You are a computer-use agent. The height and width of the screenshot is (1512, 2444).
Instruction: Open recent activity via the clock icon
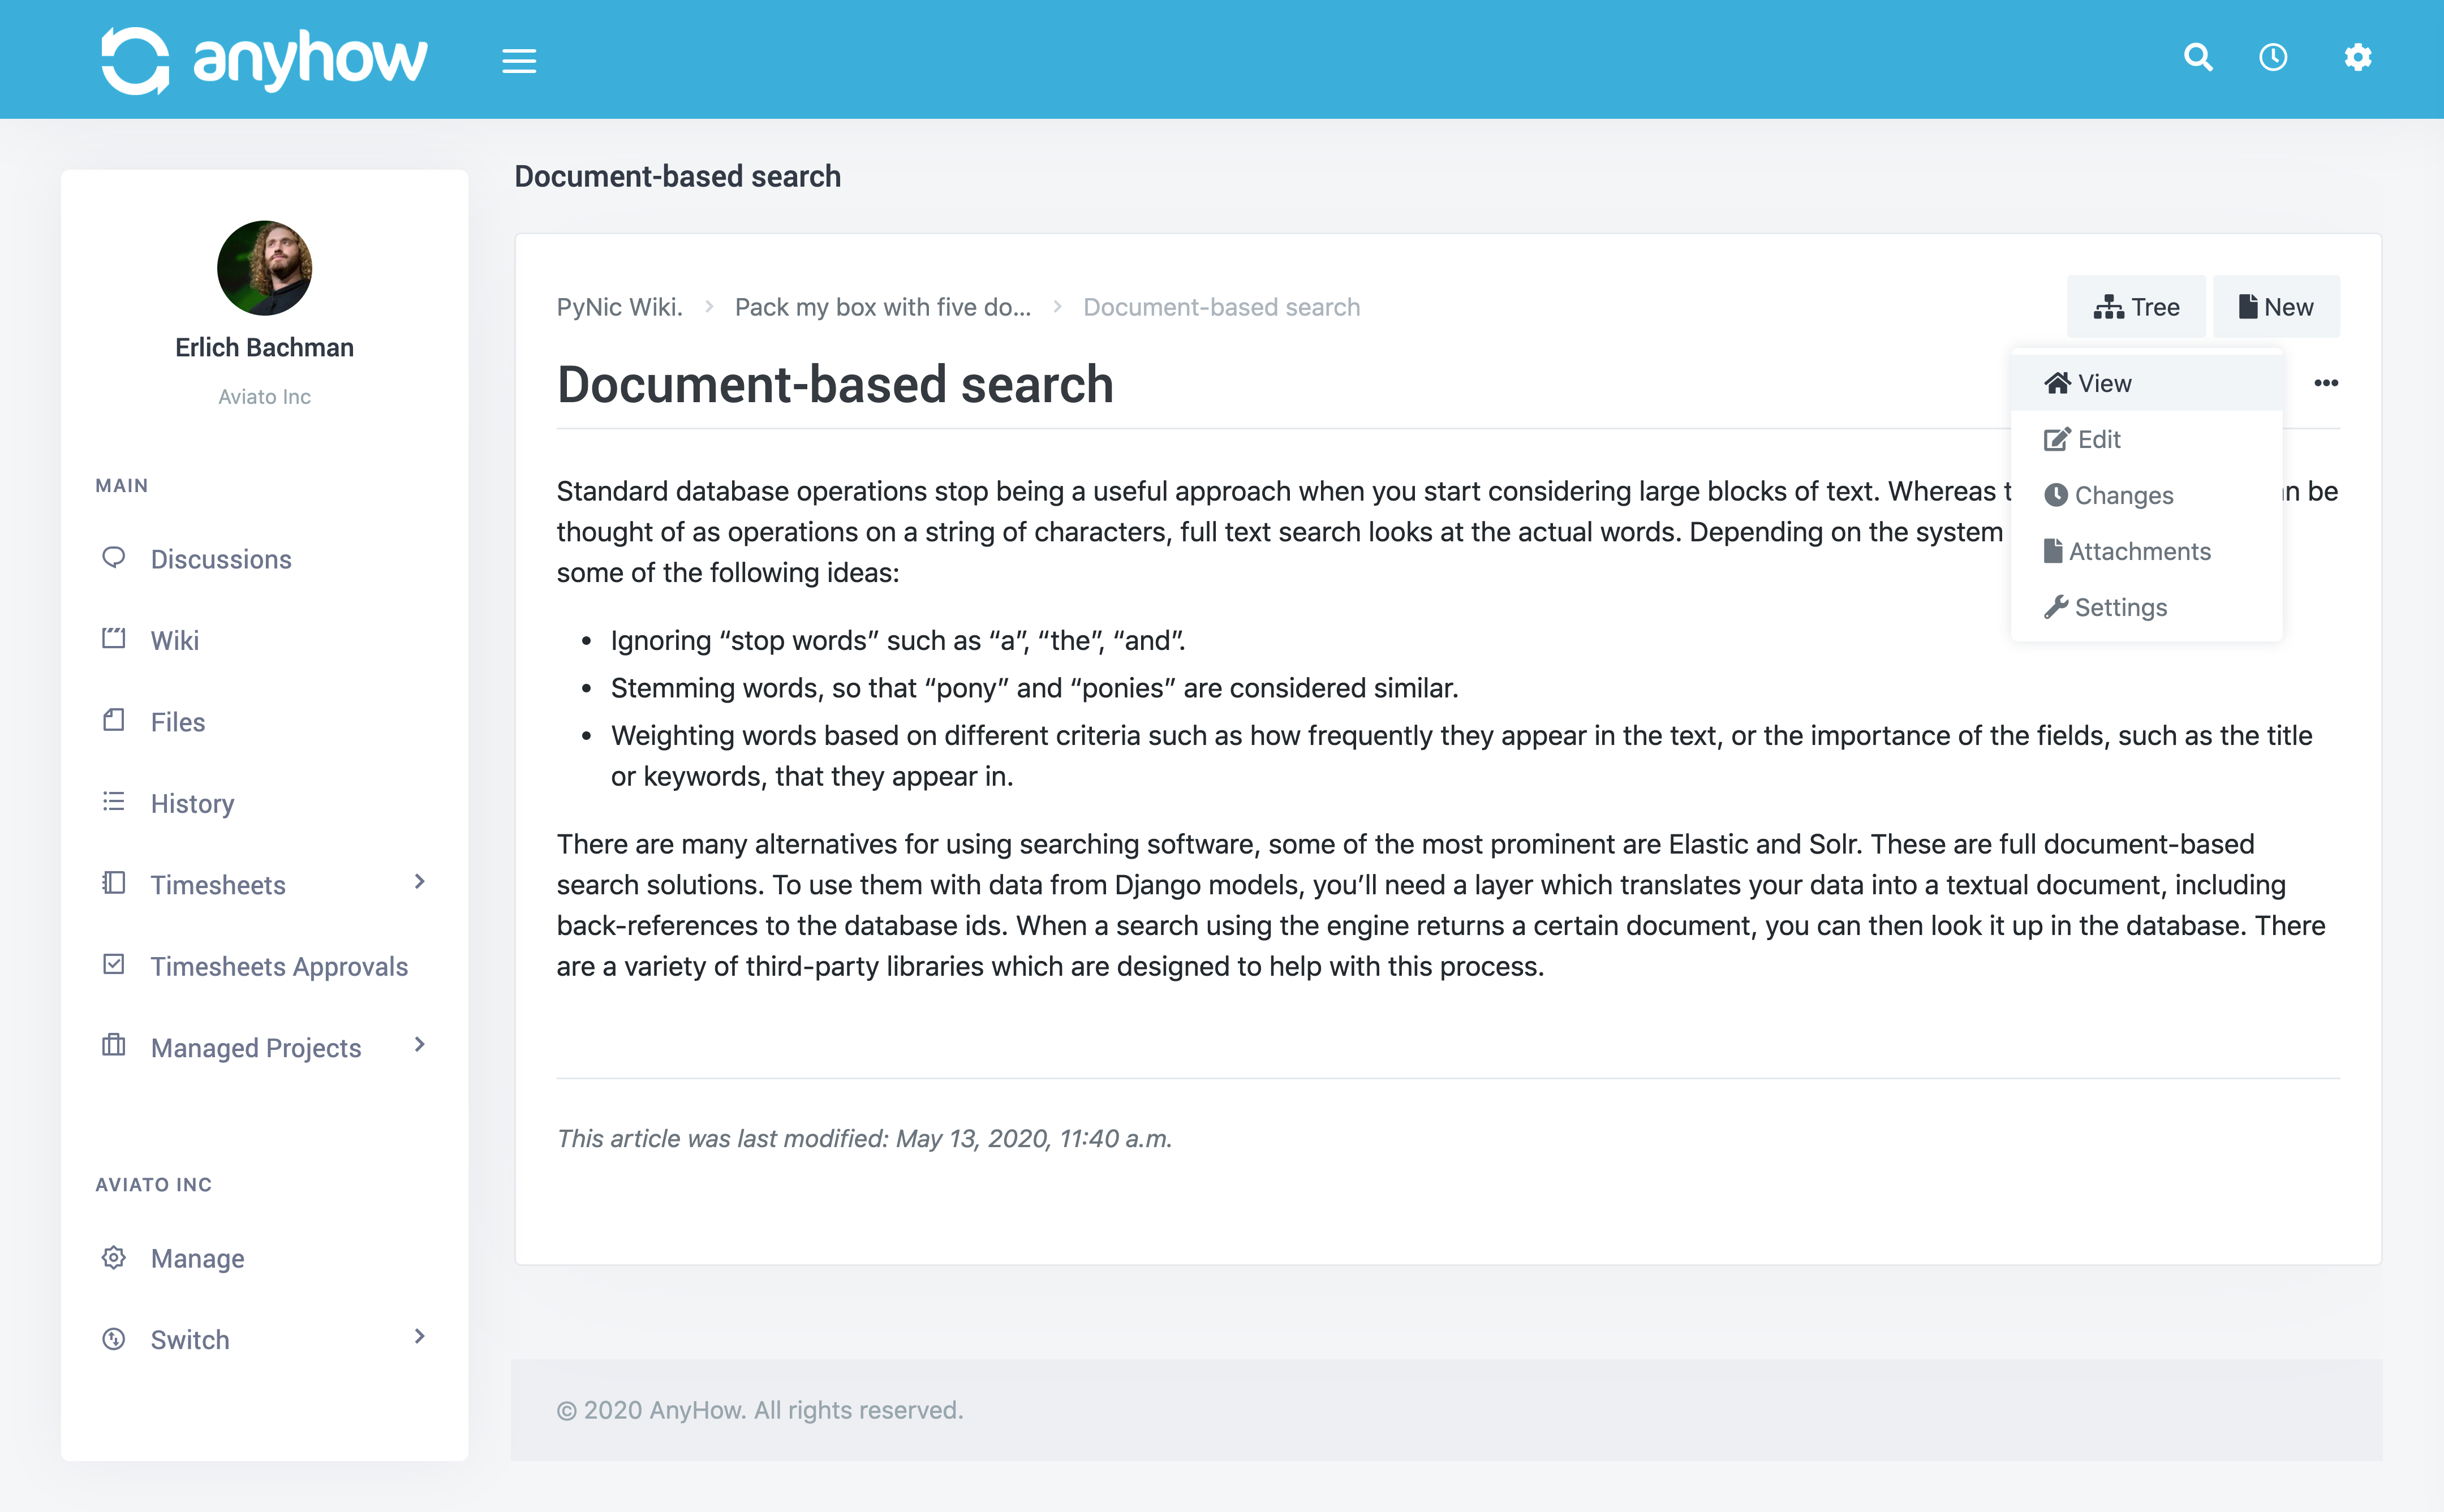click(x=2273, y=58)
